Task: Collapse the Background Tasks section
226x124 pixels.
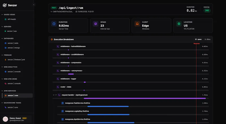Action: point(2,103)
